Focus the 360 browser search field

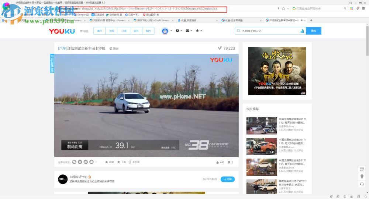coord(319,8)
